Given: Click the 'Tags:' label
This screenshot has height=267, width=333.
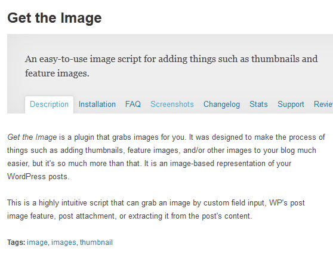Looking at the screenshot, I should pyautogui.click(x=16, y=243).
